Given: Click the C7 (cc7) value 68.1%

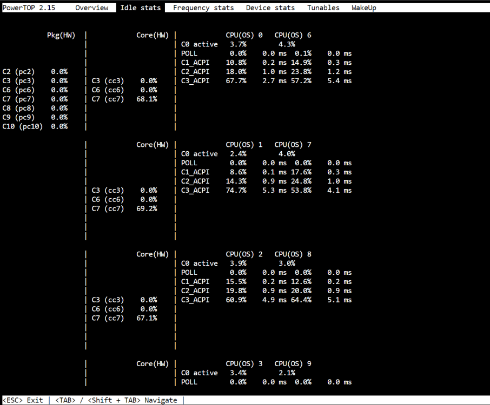Looking at the screenshot, I should click(147, 99).
